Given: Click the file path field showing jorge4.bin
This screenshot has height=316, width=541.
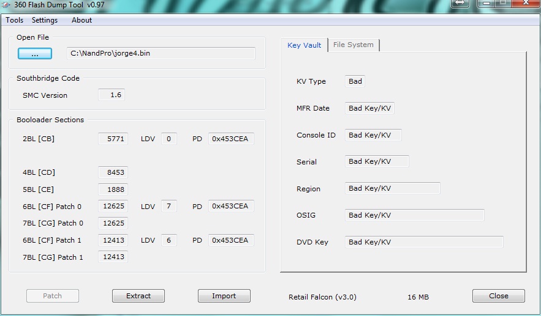Looking at the screenshot, I should 161,53.
